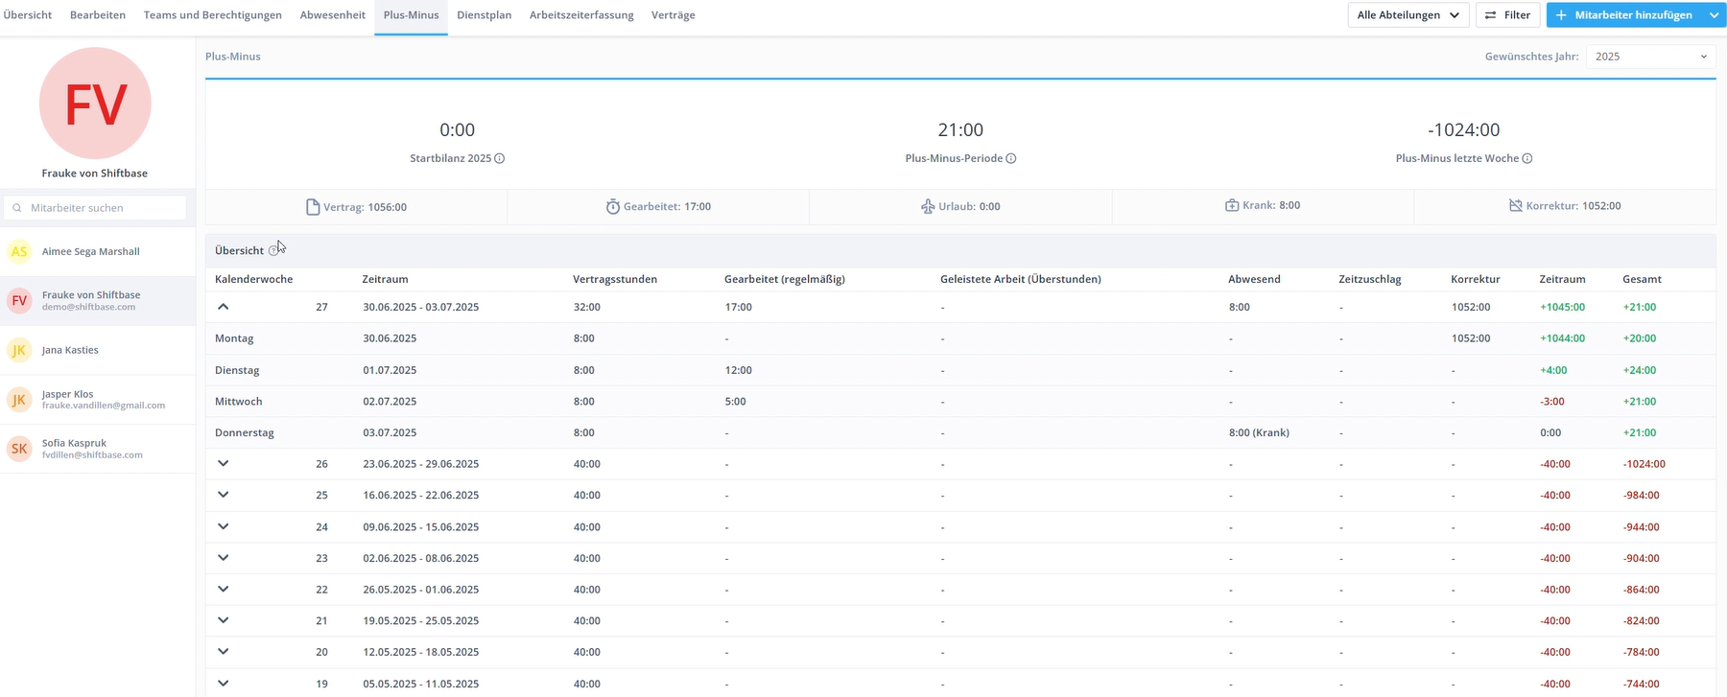Open the Gewünschtes Jahr 2025 dropdown
Screen dimensions: 1727x697
click(x=1650, y=57)
